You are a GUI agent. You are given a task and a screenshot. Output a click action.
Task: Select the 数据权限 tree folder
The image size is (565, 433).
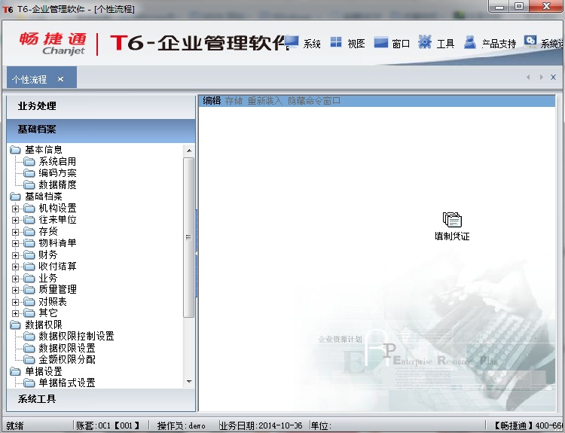pos(44,325)
